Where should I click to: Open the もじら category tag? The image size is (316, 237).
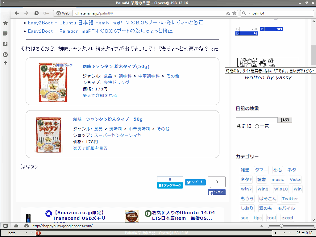[247, 198]
